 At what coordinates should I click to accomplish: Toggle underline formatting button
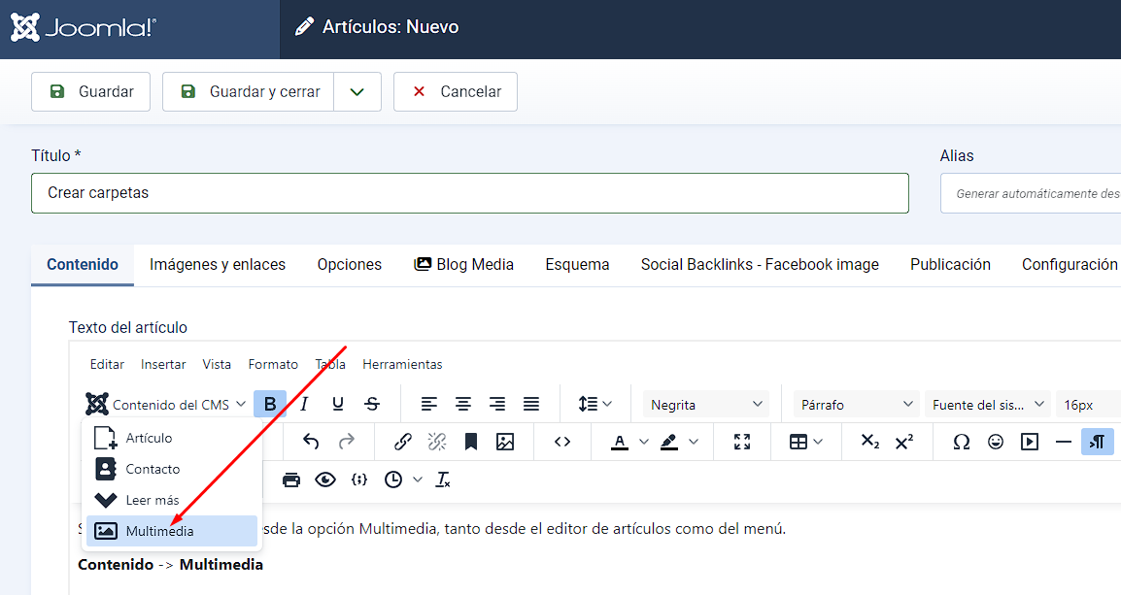tap(338, 404)
